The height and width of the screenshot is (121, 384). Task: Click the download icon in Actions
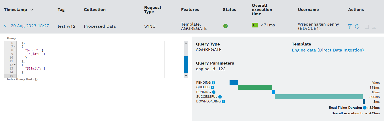[x=374, y=27]
